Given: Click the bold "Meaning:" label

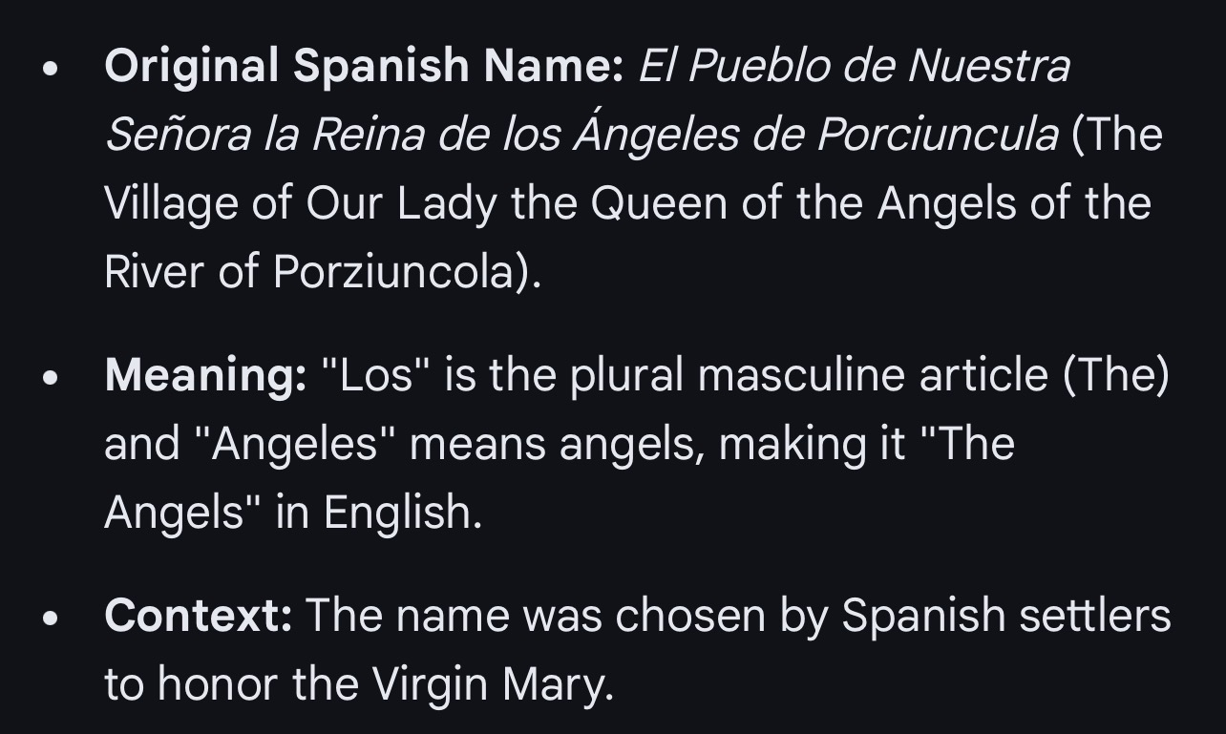Looking at the screenshot, I should (205, 375).
